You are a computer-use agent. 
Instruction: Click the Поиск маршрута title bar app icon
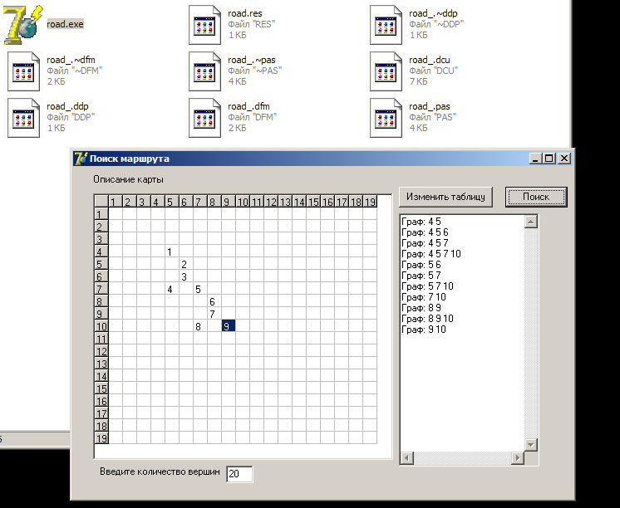[81, 159]
